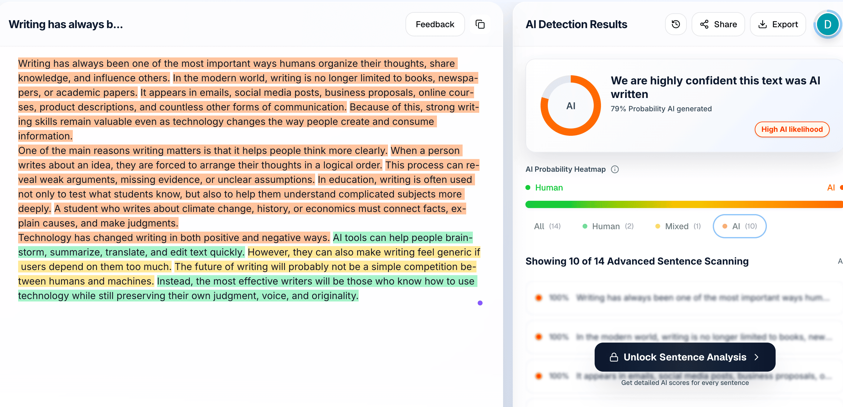Screen dimensions: 843x407
Task: Click the Feedback button
Action: point(435,24)
